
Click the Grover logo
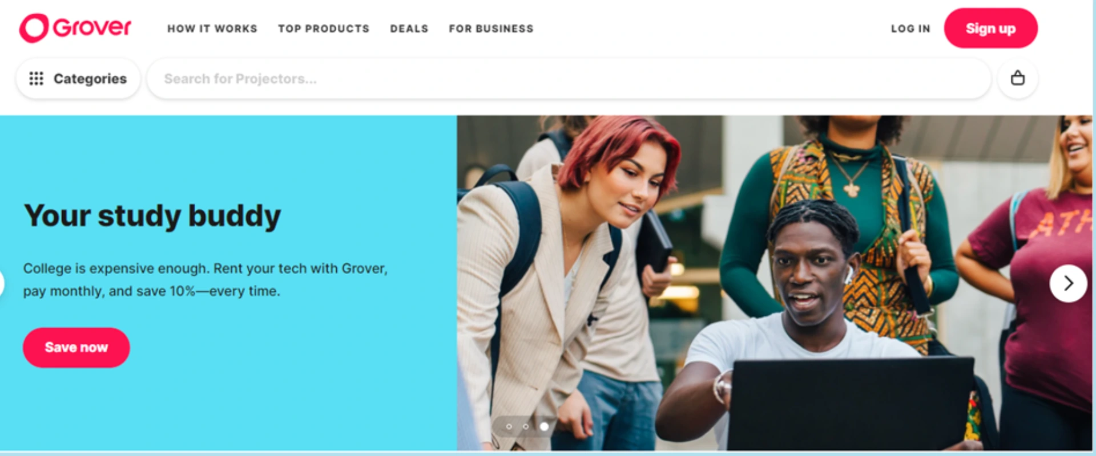point(75,28)
